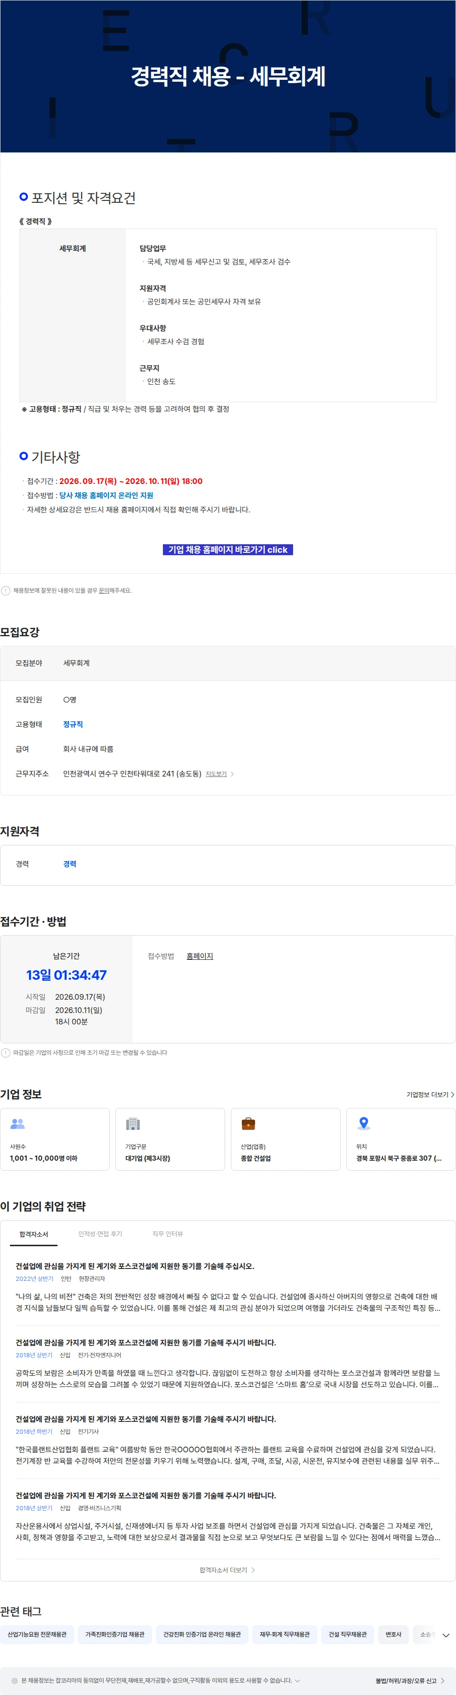Screen dimensions: 456x1695
Task: Click 합격자소서 더보기 link
Action: [x=227, y=1570]
